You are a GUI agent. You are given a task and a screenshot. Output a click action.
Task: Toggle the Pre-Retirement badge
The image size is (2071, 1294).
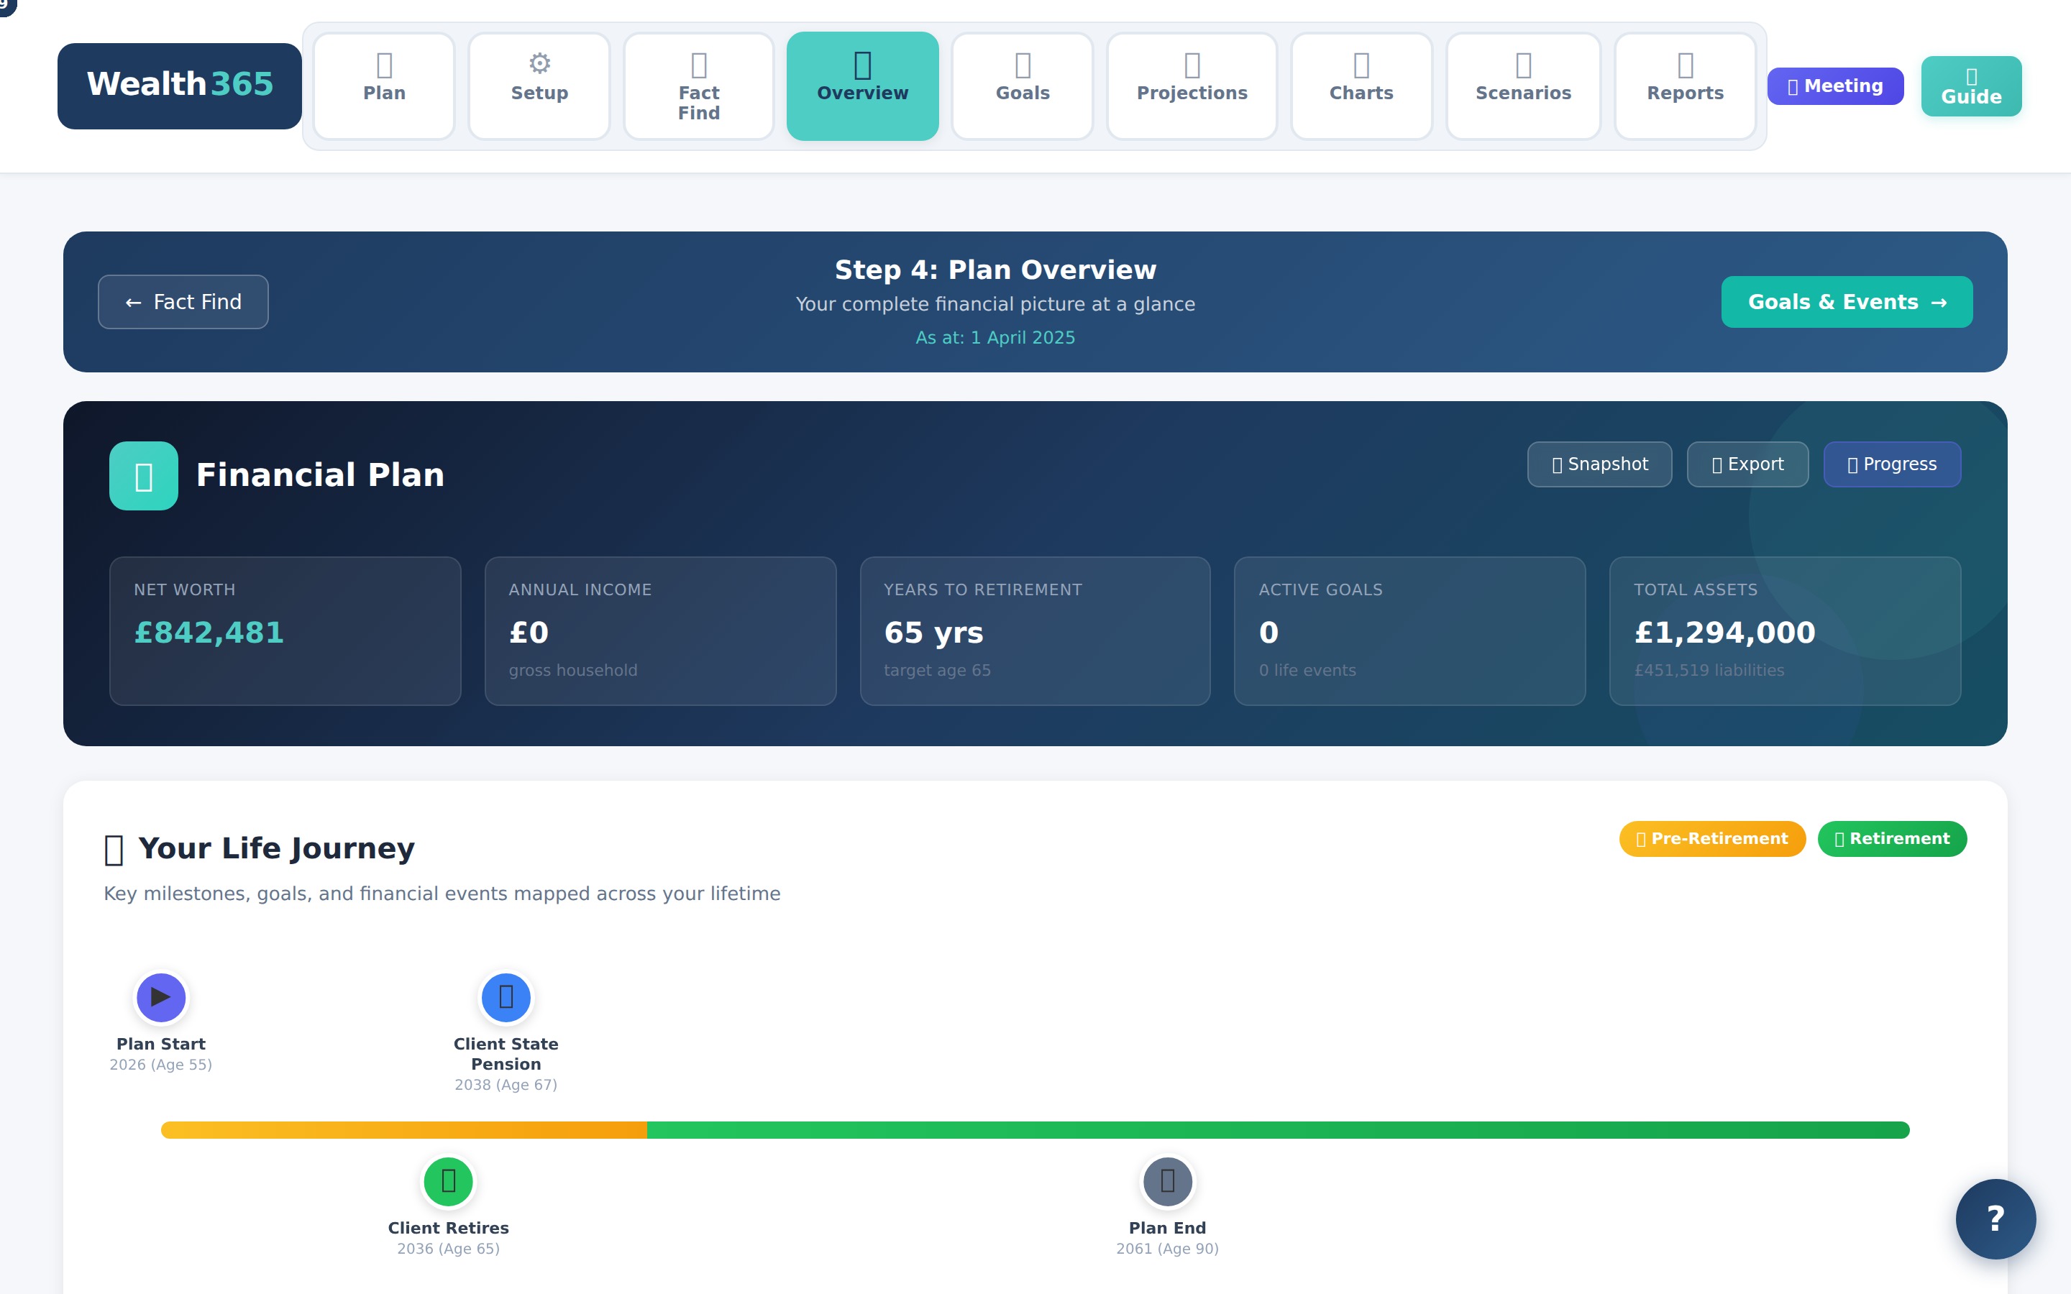point(1712,839)
